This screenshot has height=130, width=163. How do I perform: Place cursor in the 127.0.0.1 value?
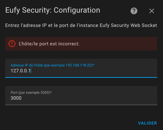click(x=21, y=71)
